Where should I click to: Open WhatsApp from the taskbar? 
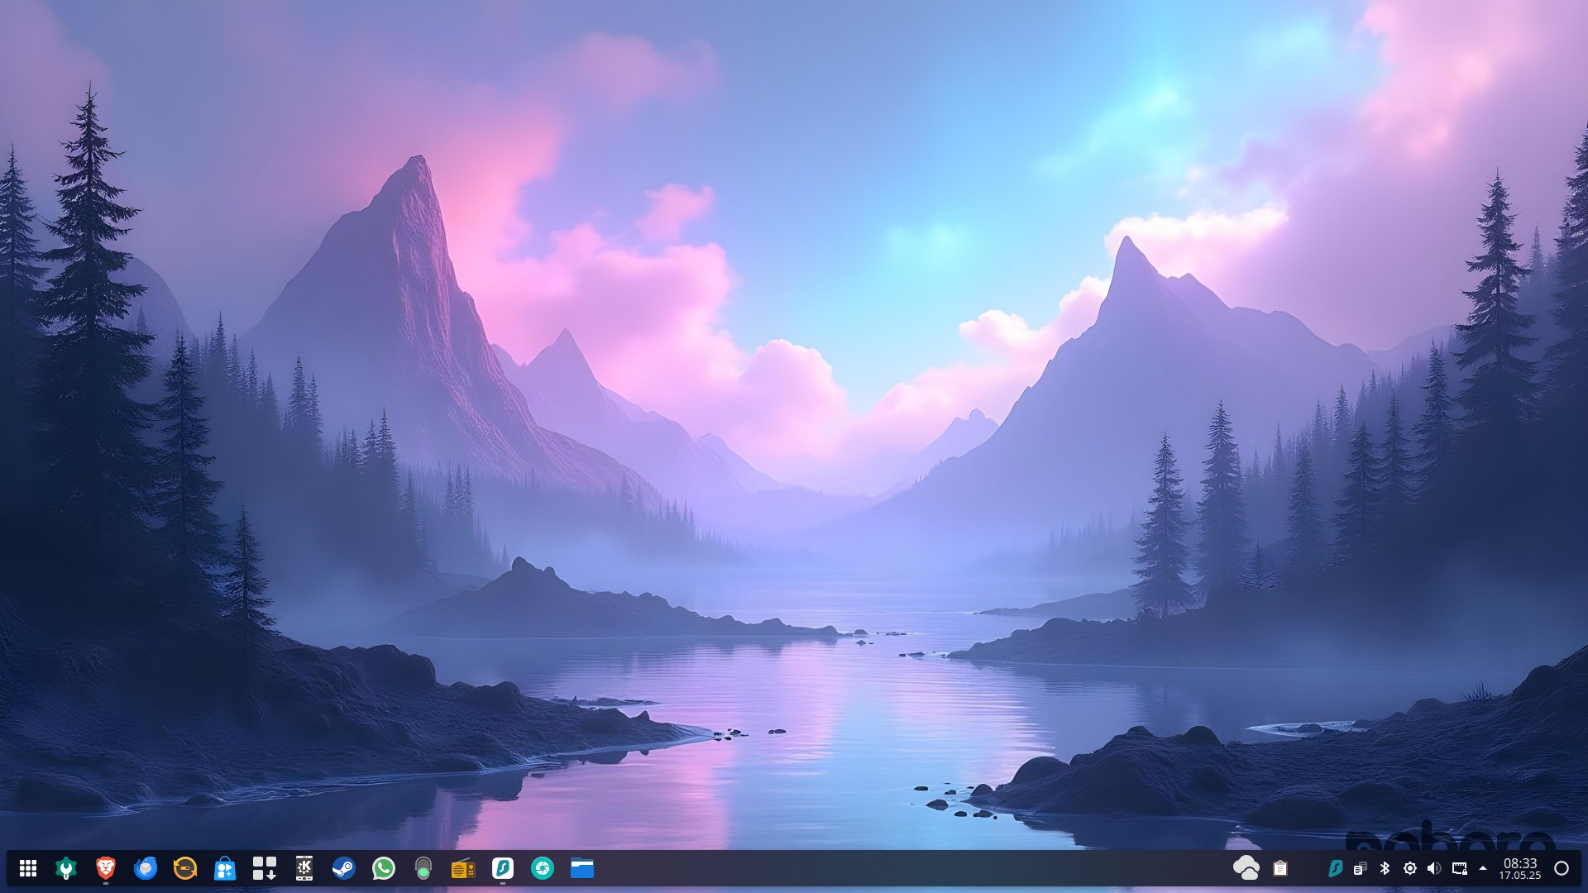pyautogui.click(x=384, y=868)
